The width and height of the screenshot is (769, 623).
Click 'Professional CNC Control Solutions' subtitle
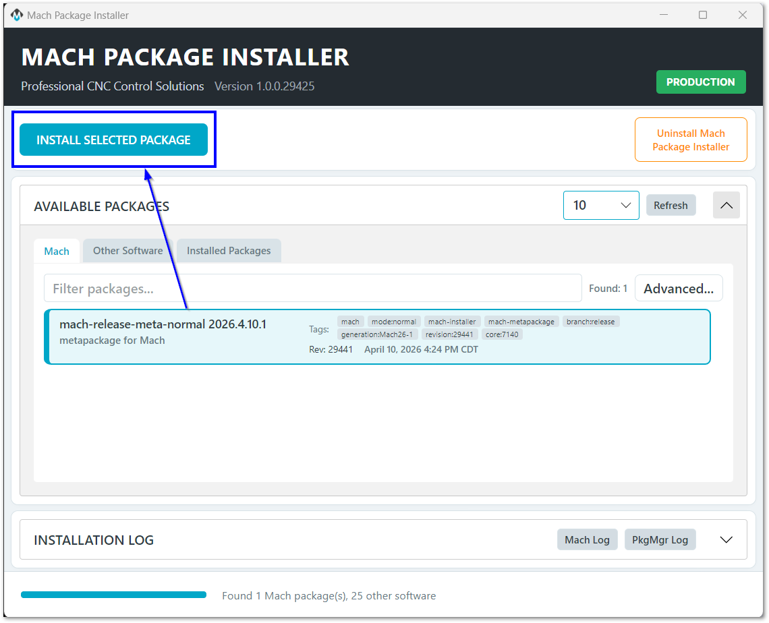(112, 86)
